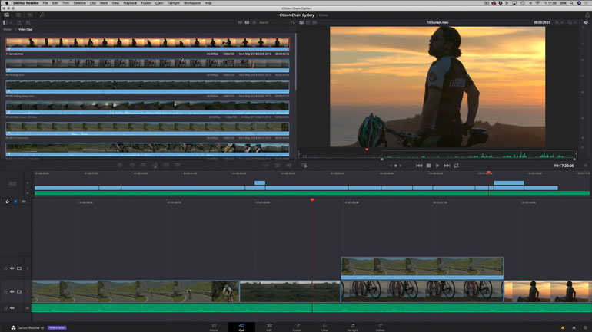Jump to previous clip with skip-back button

[419, 166]
